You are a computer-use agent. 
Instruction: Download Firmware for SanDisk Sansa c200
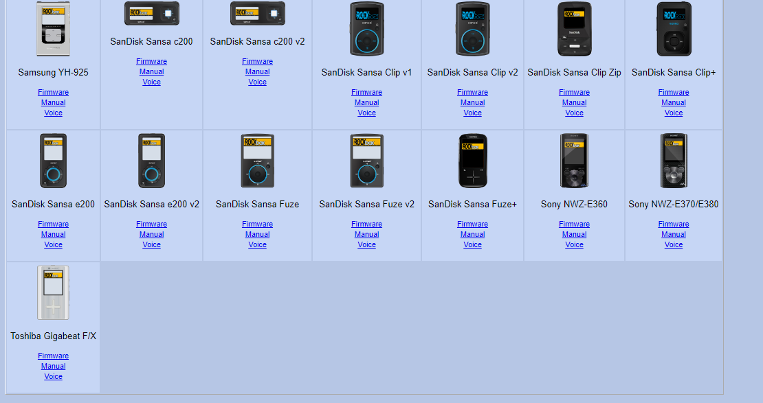point(151,61)
